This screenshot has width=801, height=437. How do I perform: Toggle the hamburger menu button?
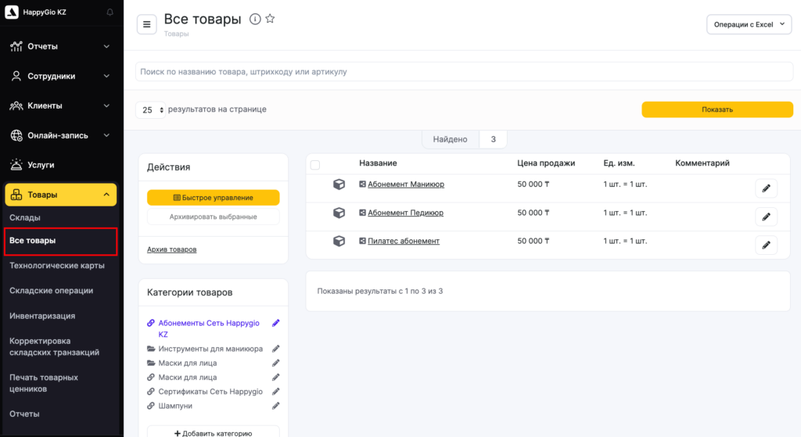pyautogui.click(x=146, y=24)
